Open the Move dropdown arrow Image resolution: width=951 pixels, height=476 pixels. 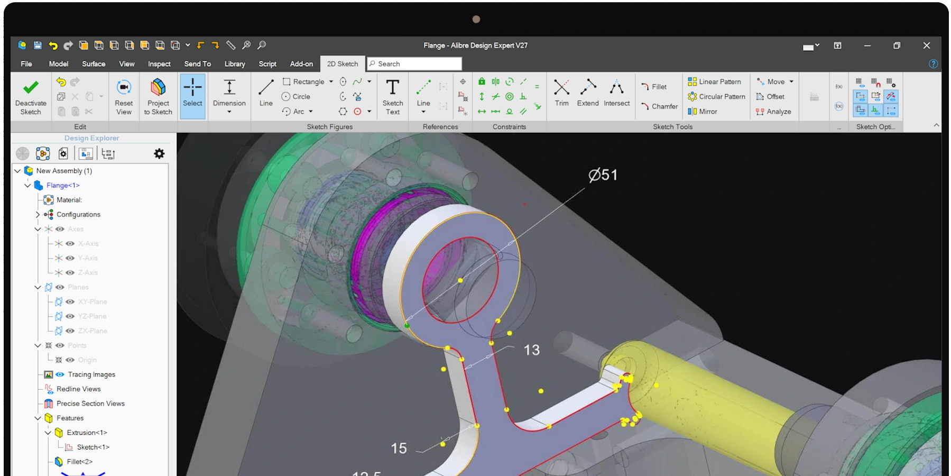pyautogui.click(x=791, y=82)
